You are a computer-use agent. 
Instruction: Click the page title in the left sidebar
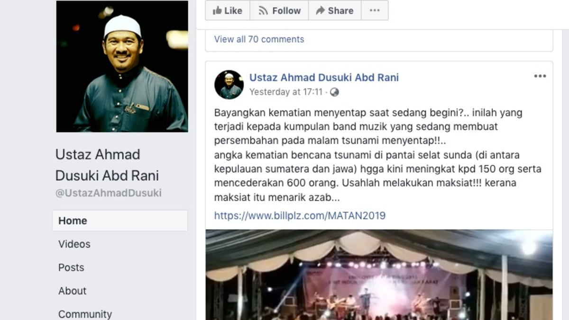point(107,165)
